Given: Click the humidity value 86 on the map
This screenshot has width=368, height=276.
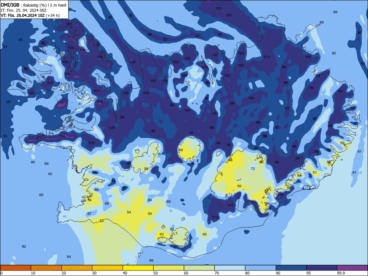Looking at the screenshot, I should [33, 162].
